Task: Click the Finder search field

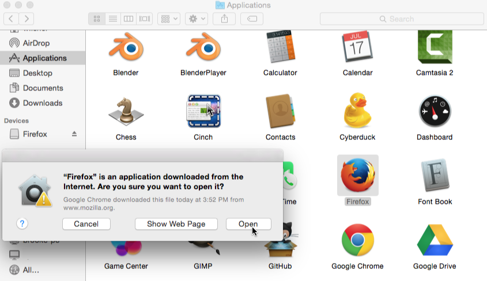Action: click(401, 19)
